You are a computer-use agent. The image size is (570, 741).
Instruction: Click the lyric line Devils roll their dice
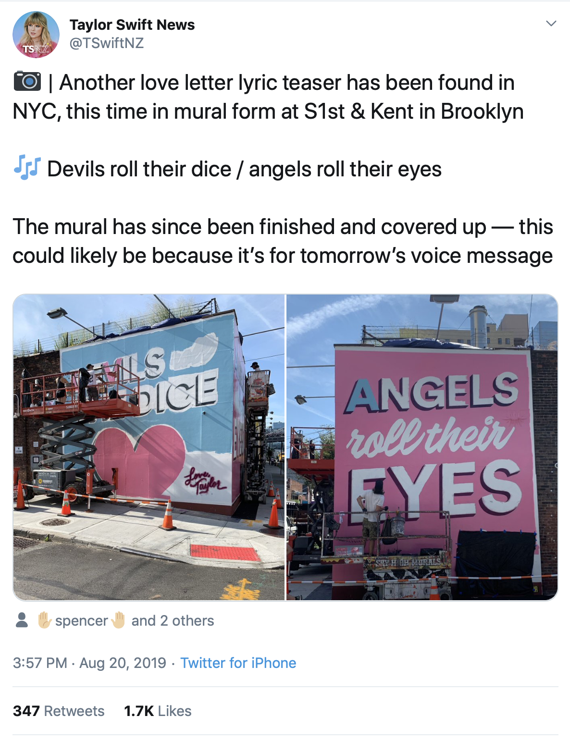[139, 169]
